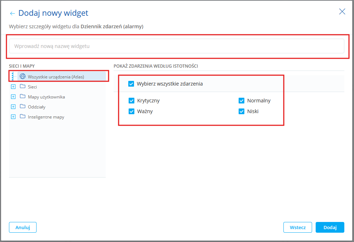Image resolution: width=354 pixels, height=242 pixels.
Task: Expand the Mapy użytkownika tree node
Action: pyautogui.click(x=13, y=97)
